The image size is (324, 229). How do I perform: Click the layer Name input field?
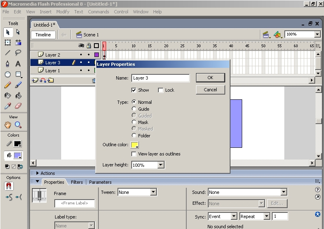tap(160, 78)
